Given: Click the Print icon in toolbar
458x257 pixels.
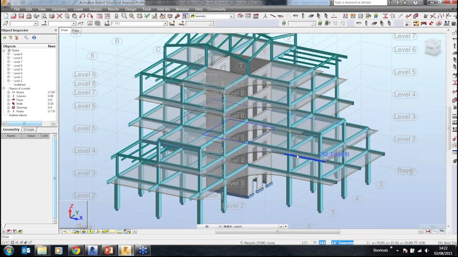Looking at the screenshot, I should point(29,16).
